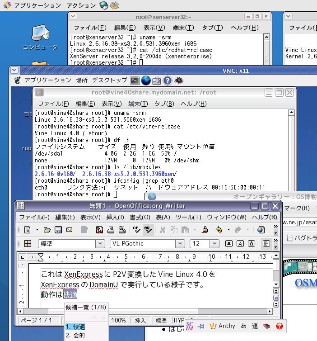
Task: Click the help question mark icon in VNC panel
Action: (x=167, y=81)
